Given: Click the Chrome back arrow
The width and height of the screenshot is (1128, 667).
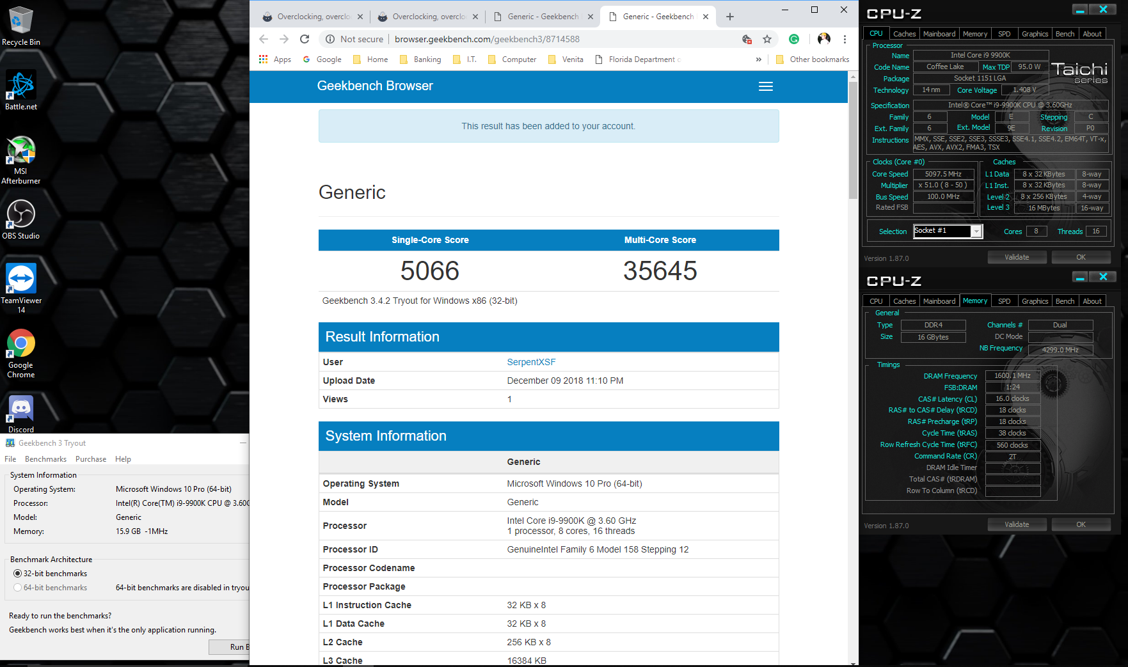Looking at the screenshot, I should click(x=264, y=39).
